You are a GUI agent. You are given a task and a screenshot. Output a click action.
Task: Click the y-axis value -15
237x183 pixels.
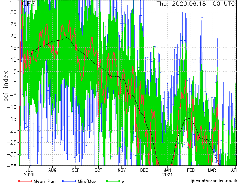(11, 119)
